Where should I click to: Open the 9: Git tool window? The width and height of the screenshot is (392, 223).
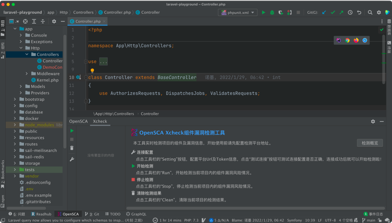point(92,214)
